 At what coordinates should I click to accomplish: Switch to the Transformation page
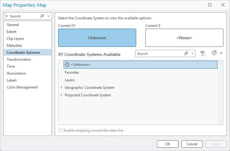click(19, 59)
